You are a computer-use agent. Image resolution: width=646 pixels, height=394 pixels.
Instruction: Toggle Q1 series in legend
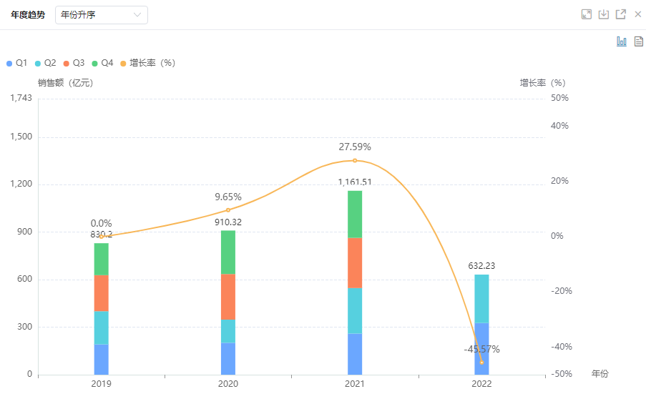17,63
